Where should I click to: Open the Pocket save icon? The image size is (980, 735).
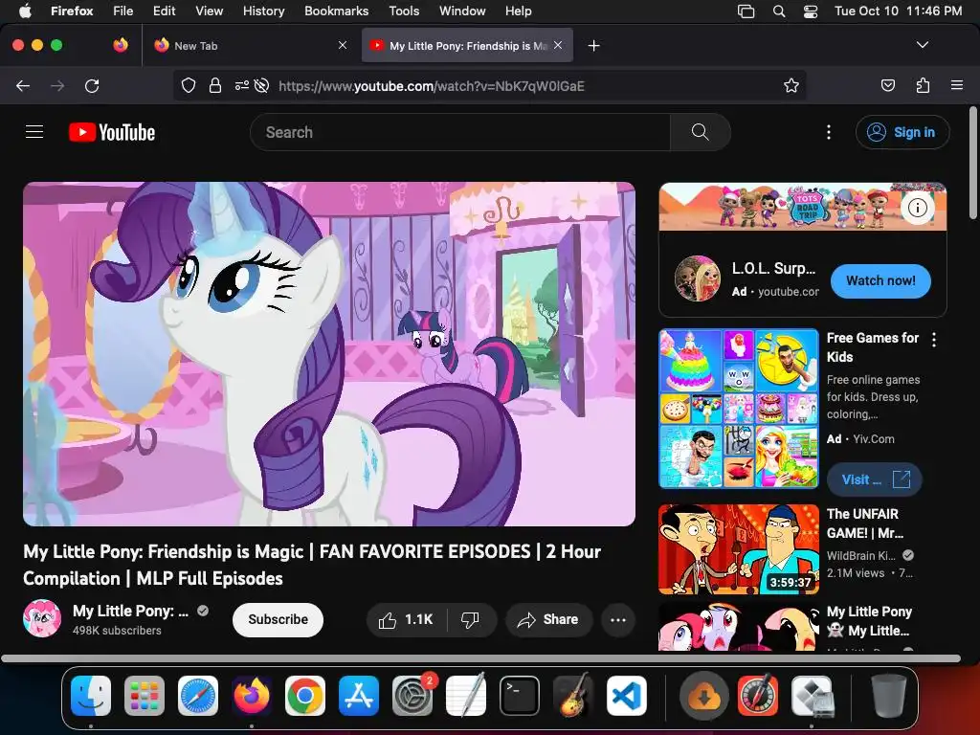click(x=887, y=85)
